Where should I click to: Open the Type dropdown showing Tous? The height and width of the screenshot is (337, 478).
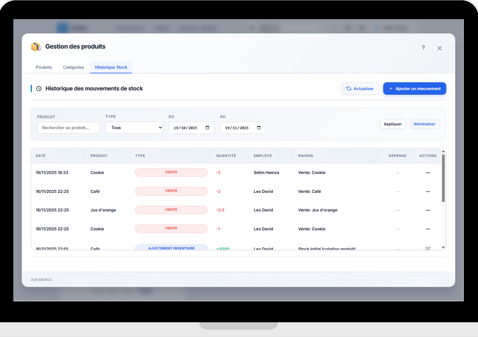pos(134,127)
